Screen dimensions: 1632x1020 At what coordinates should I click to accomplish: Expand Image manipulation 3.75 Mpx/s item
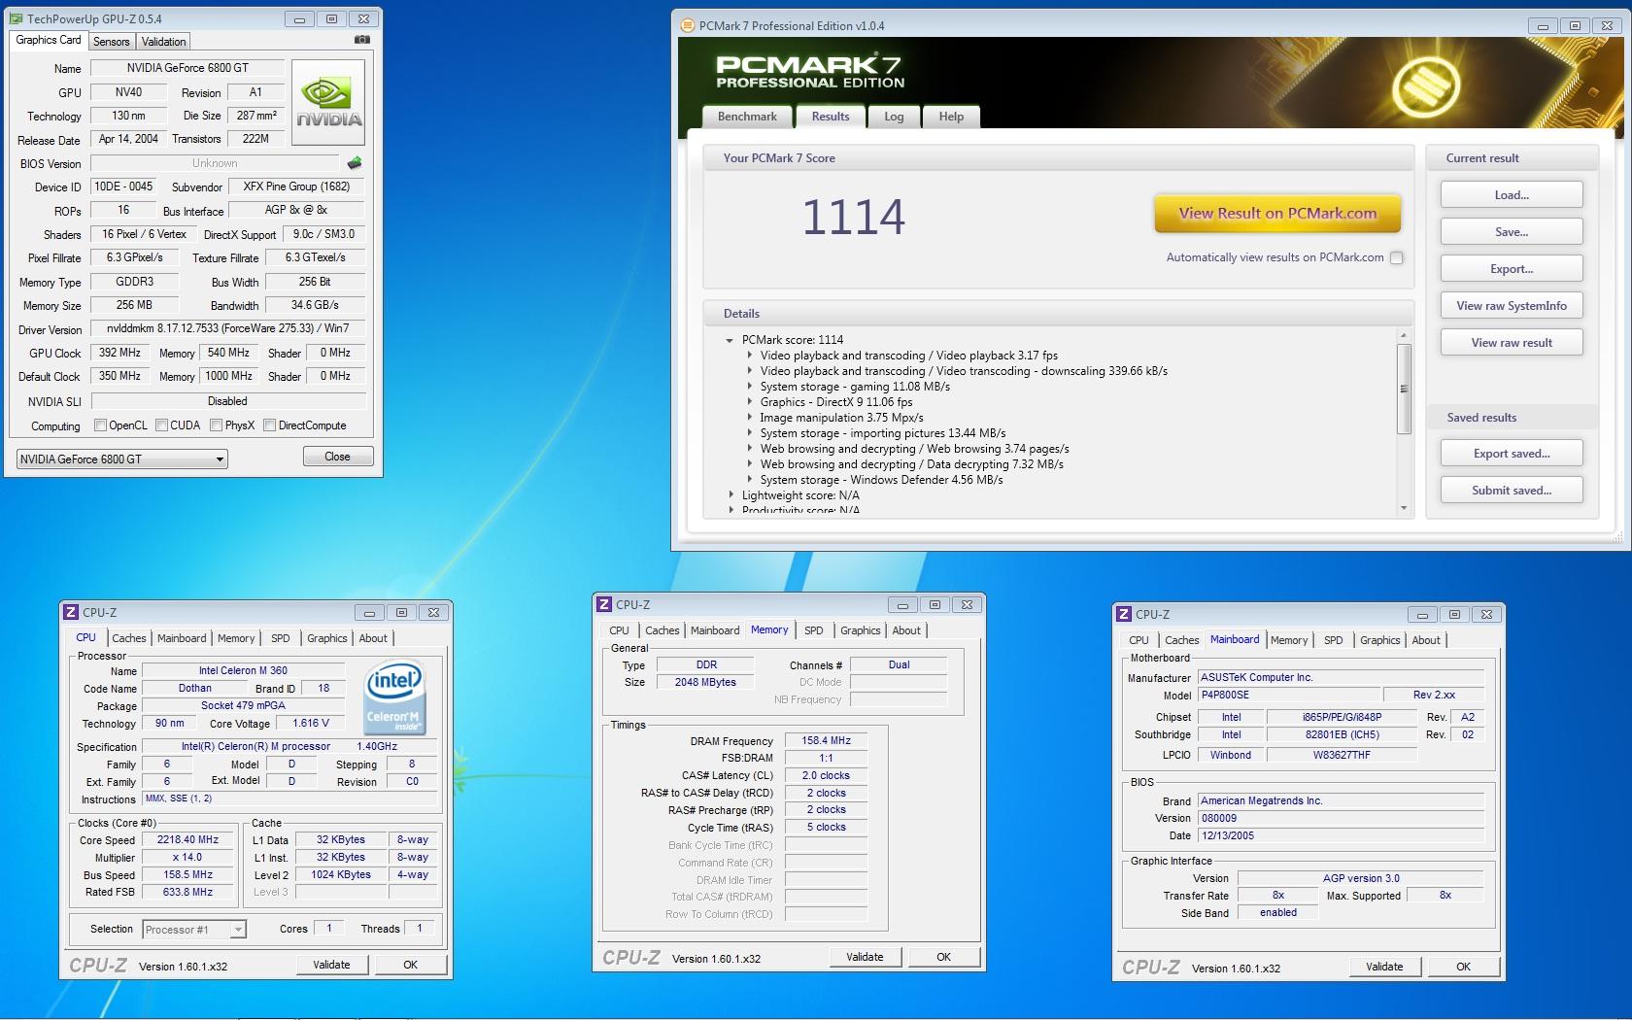(750, 418)
